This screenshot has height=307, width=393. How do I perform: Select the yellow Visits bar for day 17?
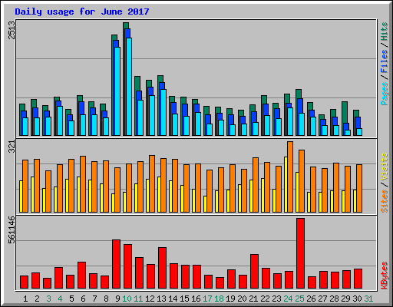[x=205, y=204]
